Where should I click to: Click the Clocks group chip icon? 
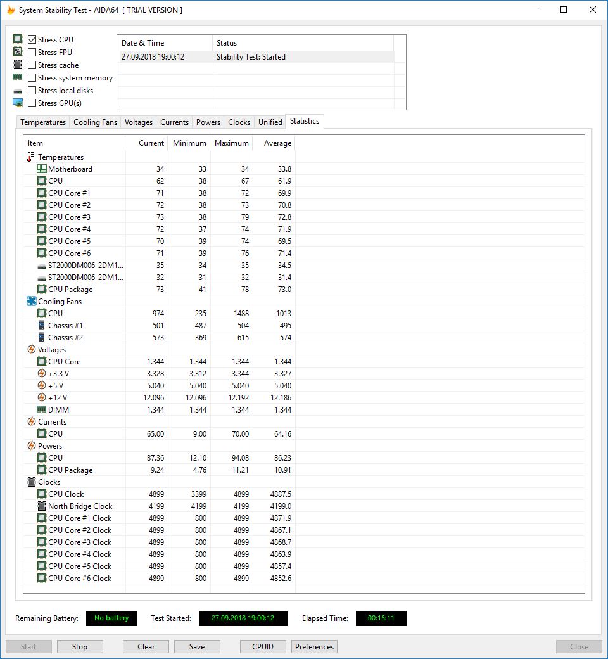32,482
